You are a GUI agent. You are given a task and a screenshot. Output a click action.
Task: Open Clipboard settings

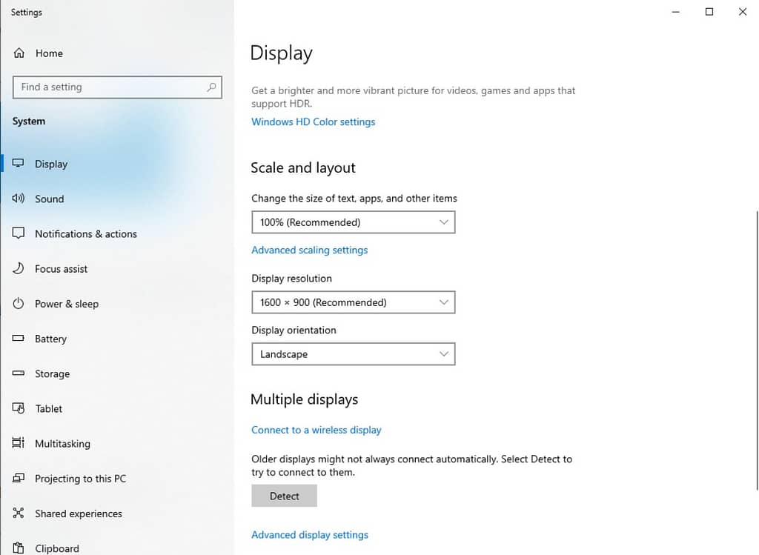(57, 549)
